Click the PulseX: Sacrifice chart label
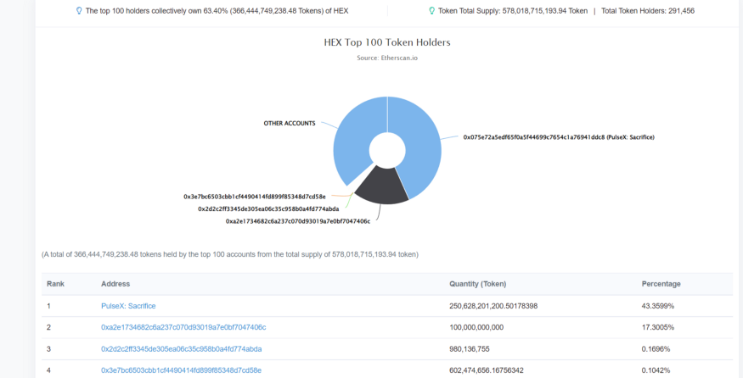This screenshot has width=743, height=378. click(x=559, y=137)
